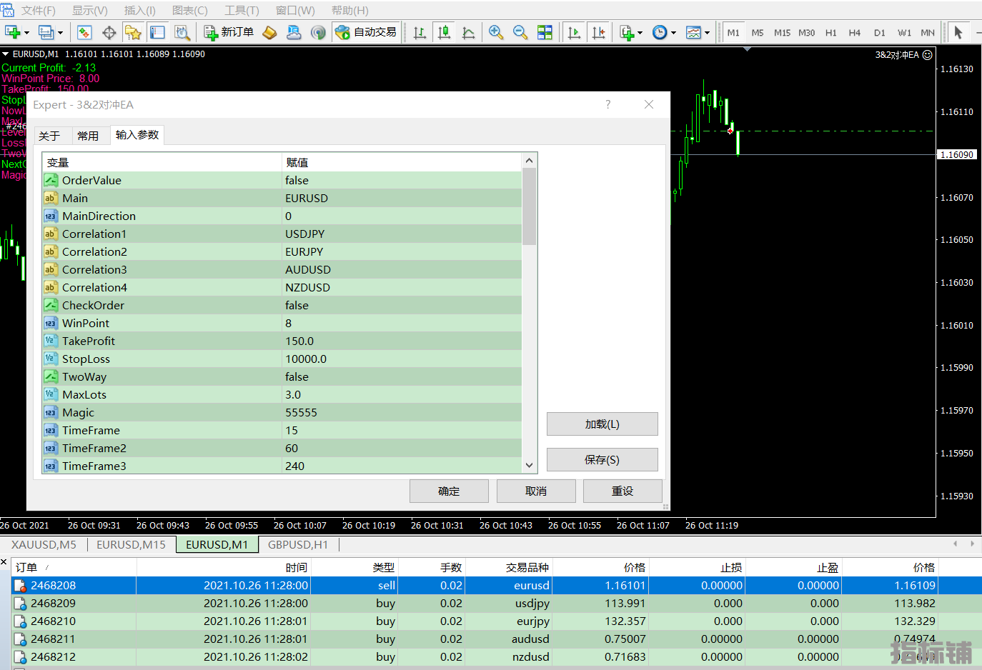
Task: Expand the templates dropdown arrow
Action: [707, 33]
